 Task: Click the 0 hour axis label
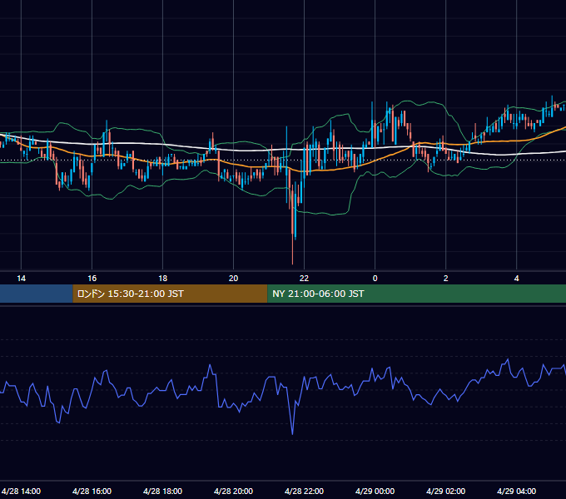point(375,279)
